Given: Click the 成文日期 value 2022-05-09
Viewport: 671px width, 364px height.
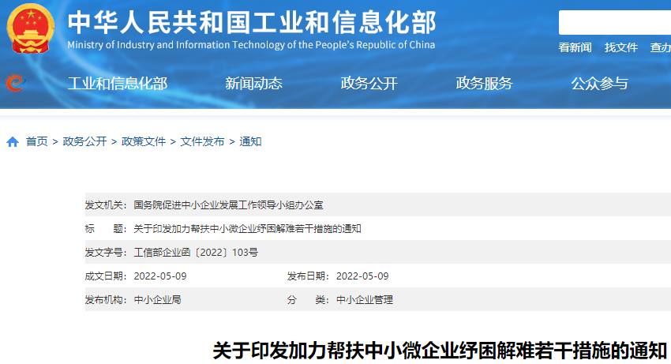Looking at the screenshot, I should [x=160, y=276].
